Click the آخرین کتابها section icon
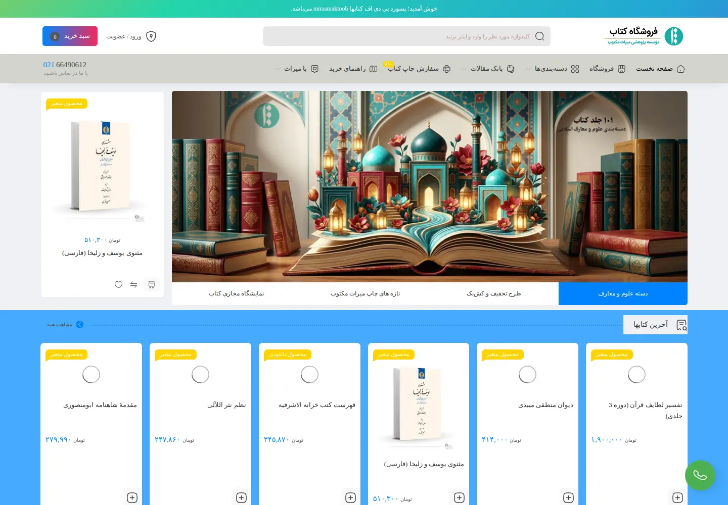The height and width of the screenshot is (505, 728). (x=681, y=325)
